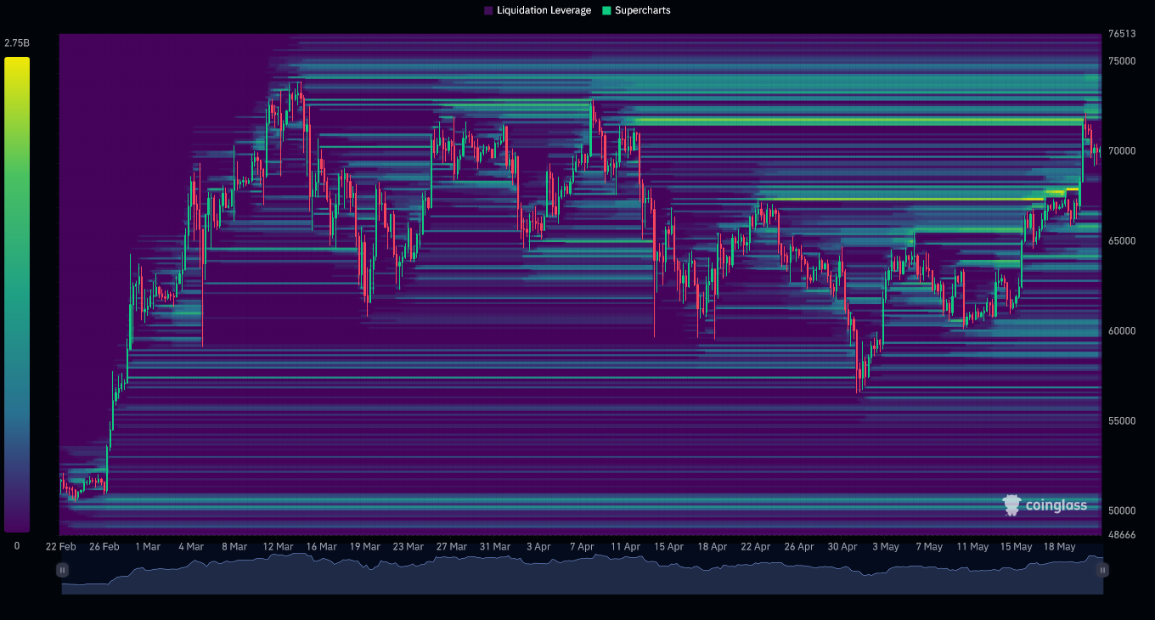Click the 30 Apr date label

(x=842, y=547)
